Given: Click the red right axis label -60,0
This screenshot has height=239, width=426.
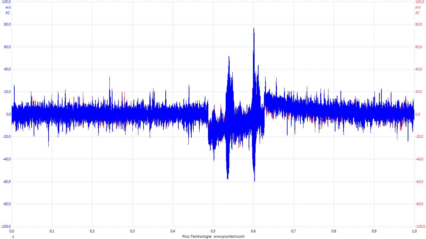Looking at the screenshot, I should click(x=419, y=182).
